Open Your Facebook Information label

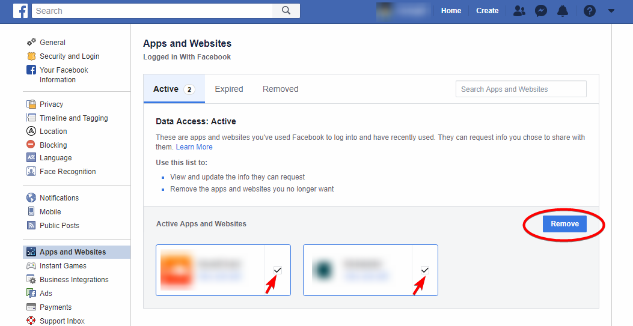click(64, 74)
